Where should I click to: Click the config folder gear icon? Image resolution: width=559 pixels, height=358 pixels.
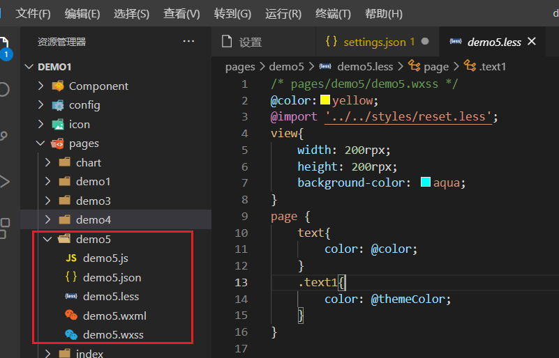[58, 105]
